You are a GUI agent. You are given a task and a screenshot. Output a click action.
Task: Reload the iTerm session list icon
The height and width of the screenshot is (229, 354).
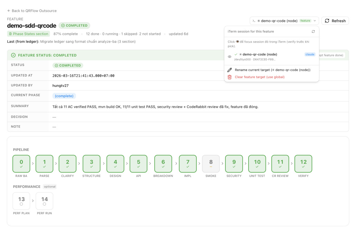coord(313,31)
